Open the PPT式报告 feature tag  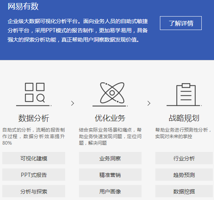click(34, 175)
